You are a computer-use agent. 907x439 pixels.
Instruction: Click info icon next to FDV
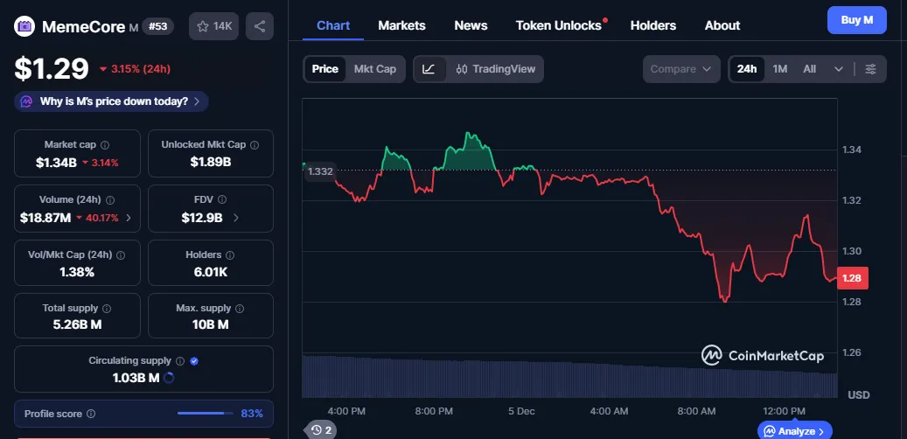[x=222, y=200]
